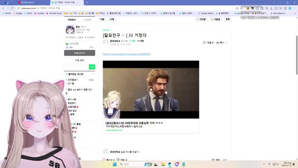Click the 카페 글쓰기 button
Screen dimensions: 298x168
(x=80, y=53)
